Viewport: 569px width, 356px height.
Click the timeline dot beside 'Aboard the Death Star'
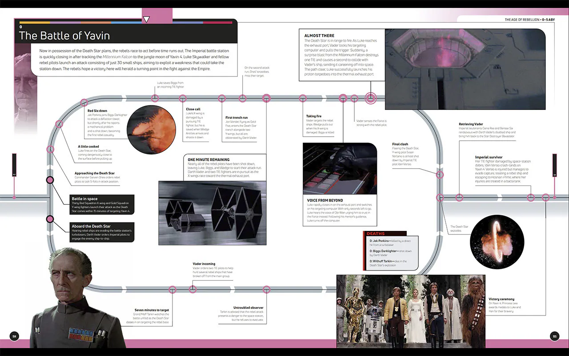click(50, 219)
